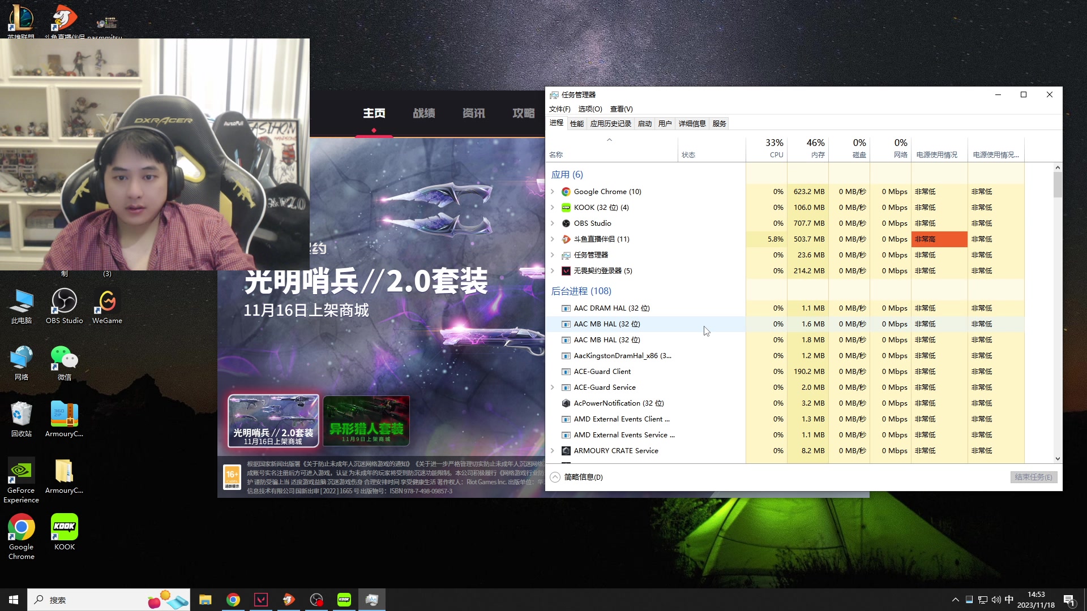Open the Windows Start menu

click(14, 600)
